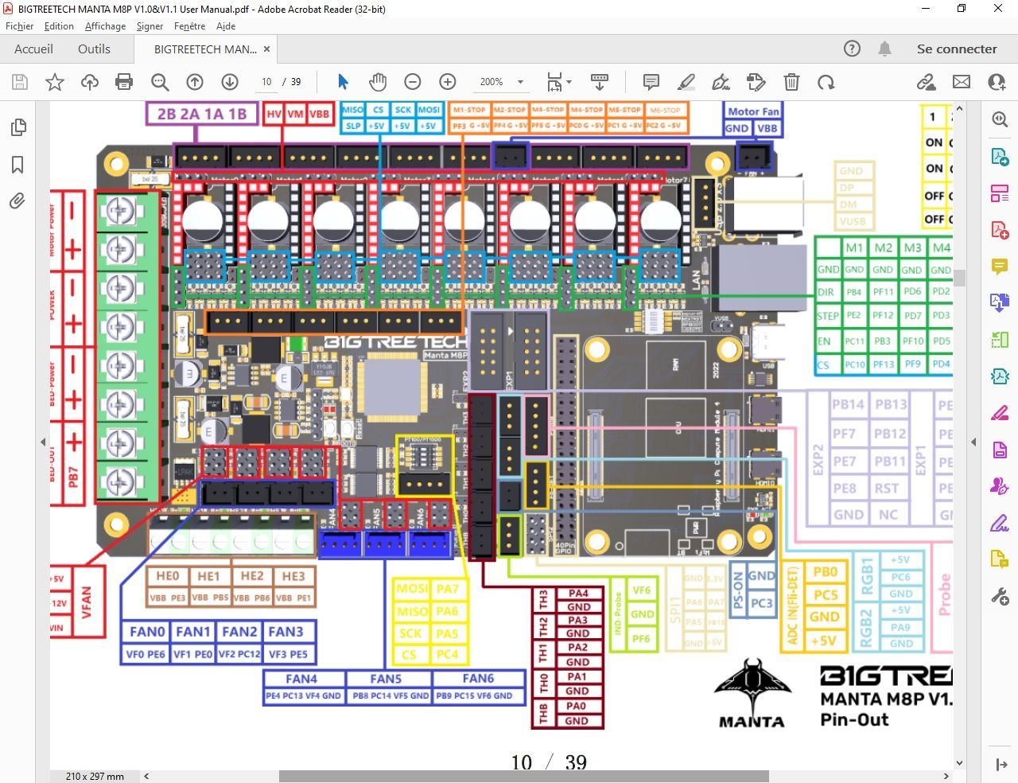This screenshot has width=1018, height=783.
Task: Open the yellow Comment tool in right pane
Action: click(1000, 266)
